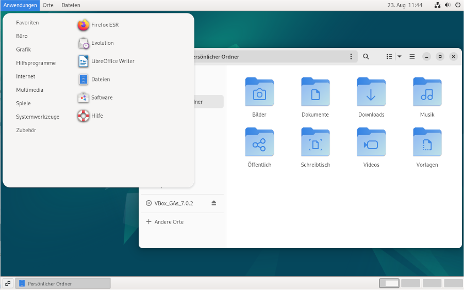Click the volume icon in top bar
464x290 pixels.
pyautogui.click(x=448, y=5)
